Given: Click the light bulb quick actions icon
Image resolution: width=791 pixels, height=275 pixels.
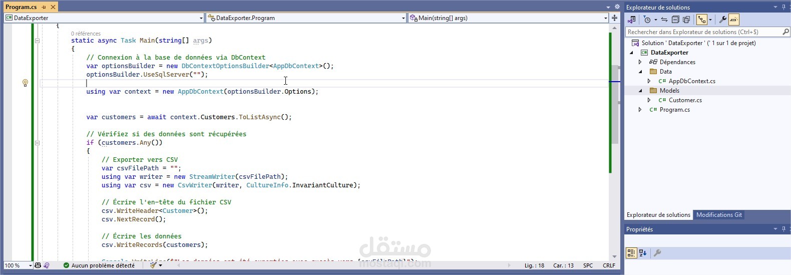Looking at the screenshot, I should click(x=25, y=83).
